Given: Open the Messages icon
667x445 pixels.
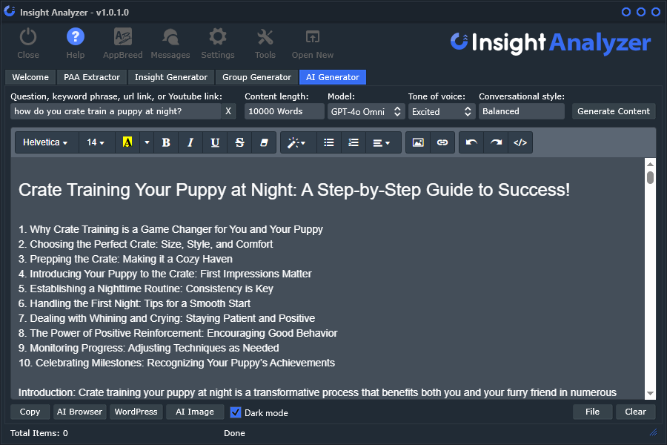Looking at the screenshot, I should [170, 43].
